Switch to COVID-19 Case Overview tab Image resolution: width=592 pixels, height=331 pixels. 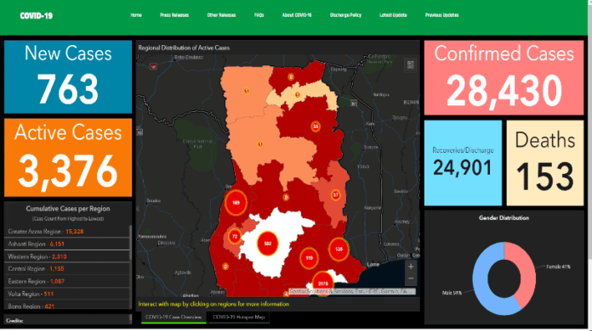coord(174,317)
